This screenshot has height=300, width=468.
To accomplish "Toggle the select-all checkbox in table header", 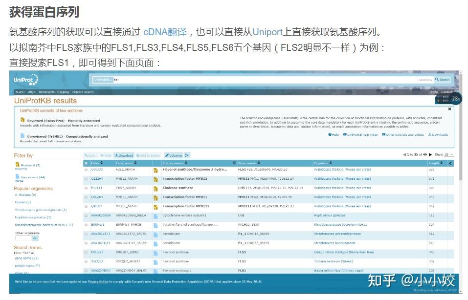I will [86, 163].
